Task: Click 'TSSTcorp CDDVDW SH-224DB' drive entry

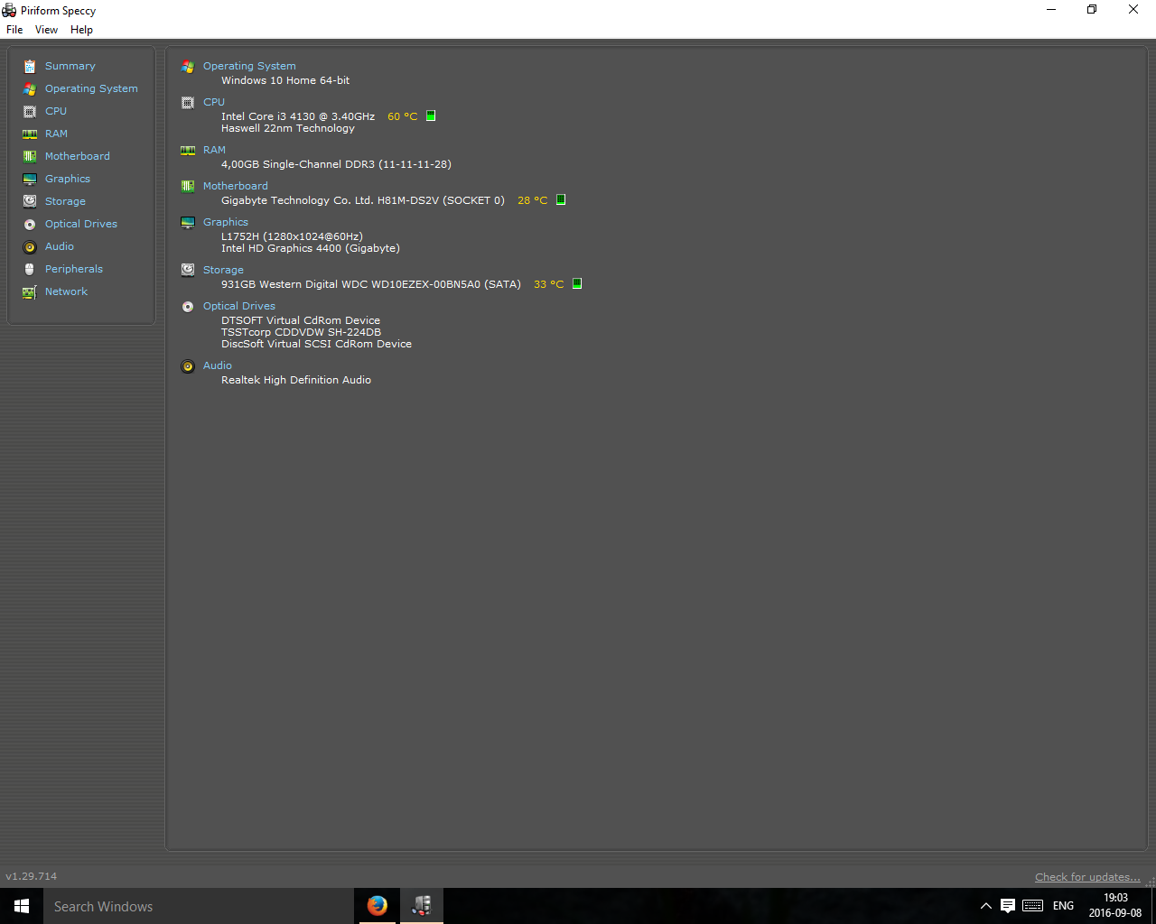Action: point(301,332)
